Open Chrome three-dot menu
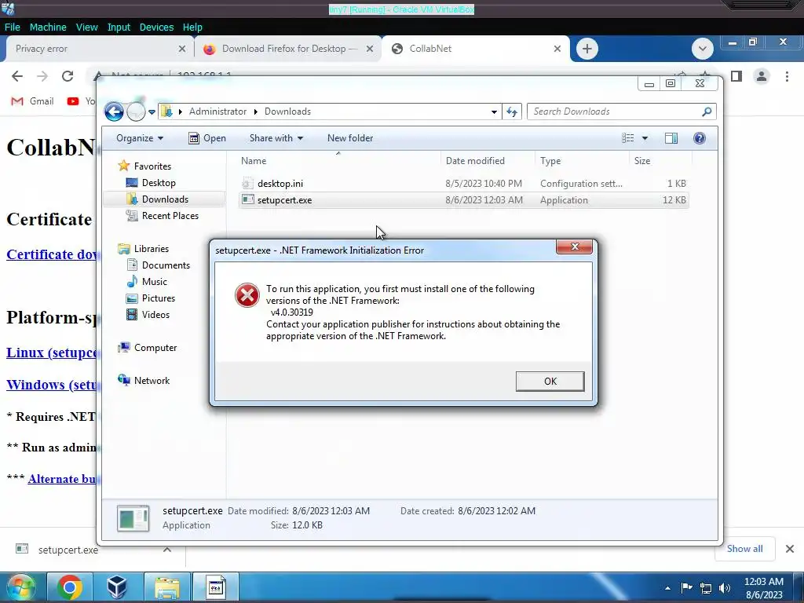Image resolution: width=804 pixels, height=603 pixels. [x=787, y=76]
